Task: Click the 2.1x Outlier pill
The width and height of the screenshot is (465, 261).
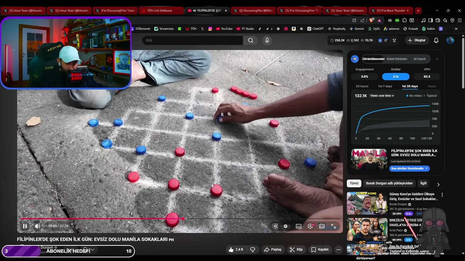Action: [x=396, y=76]
